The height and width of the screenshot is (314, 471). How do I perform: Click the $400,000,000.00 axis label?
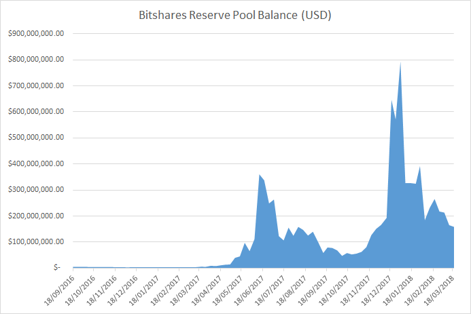(36, 163)
